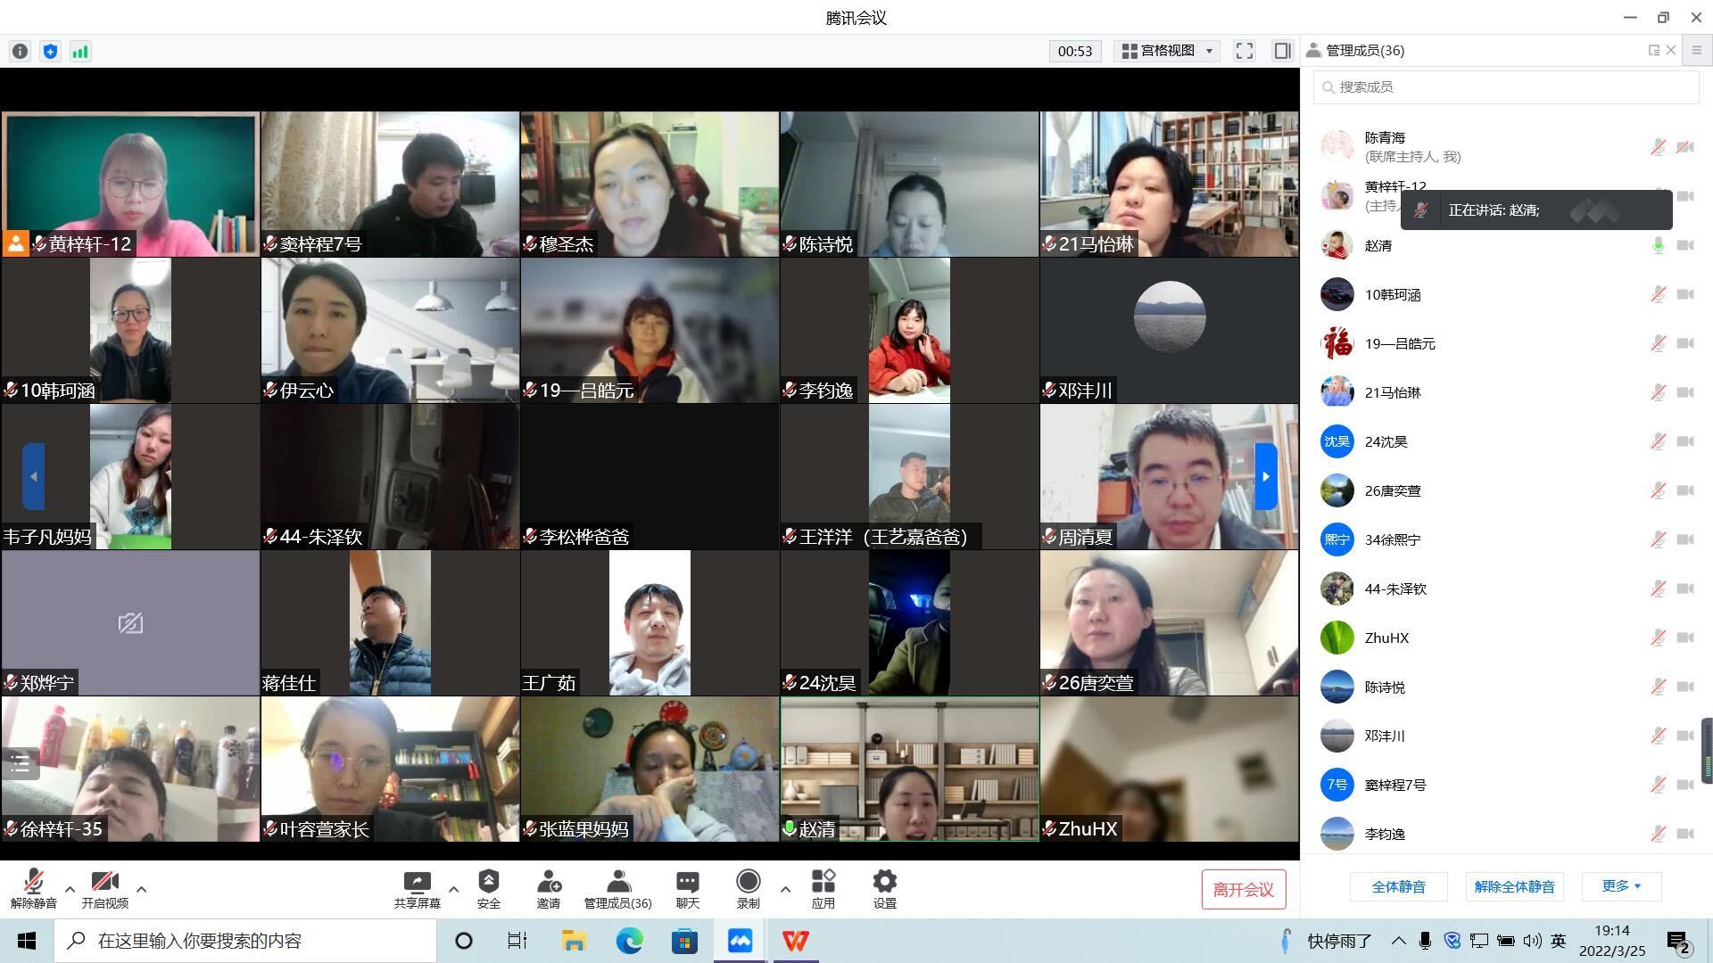Click the camera icon for 赵清
Screen dimensions: 1713x963
click(x=1684, y=245)
